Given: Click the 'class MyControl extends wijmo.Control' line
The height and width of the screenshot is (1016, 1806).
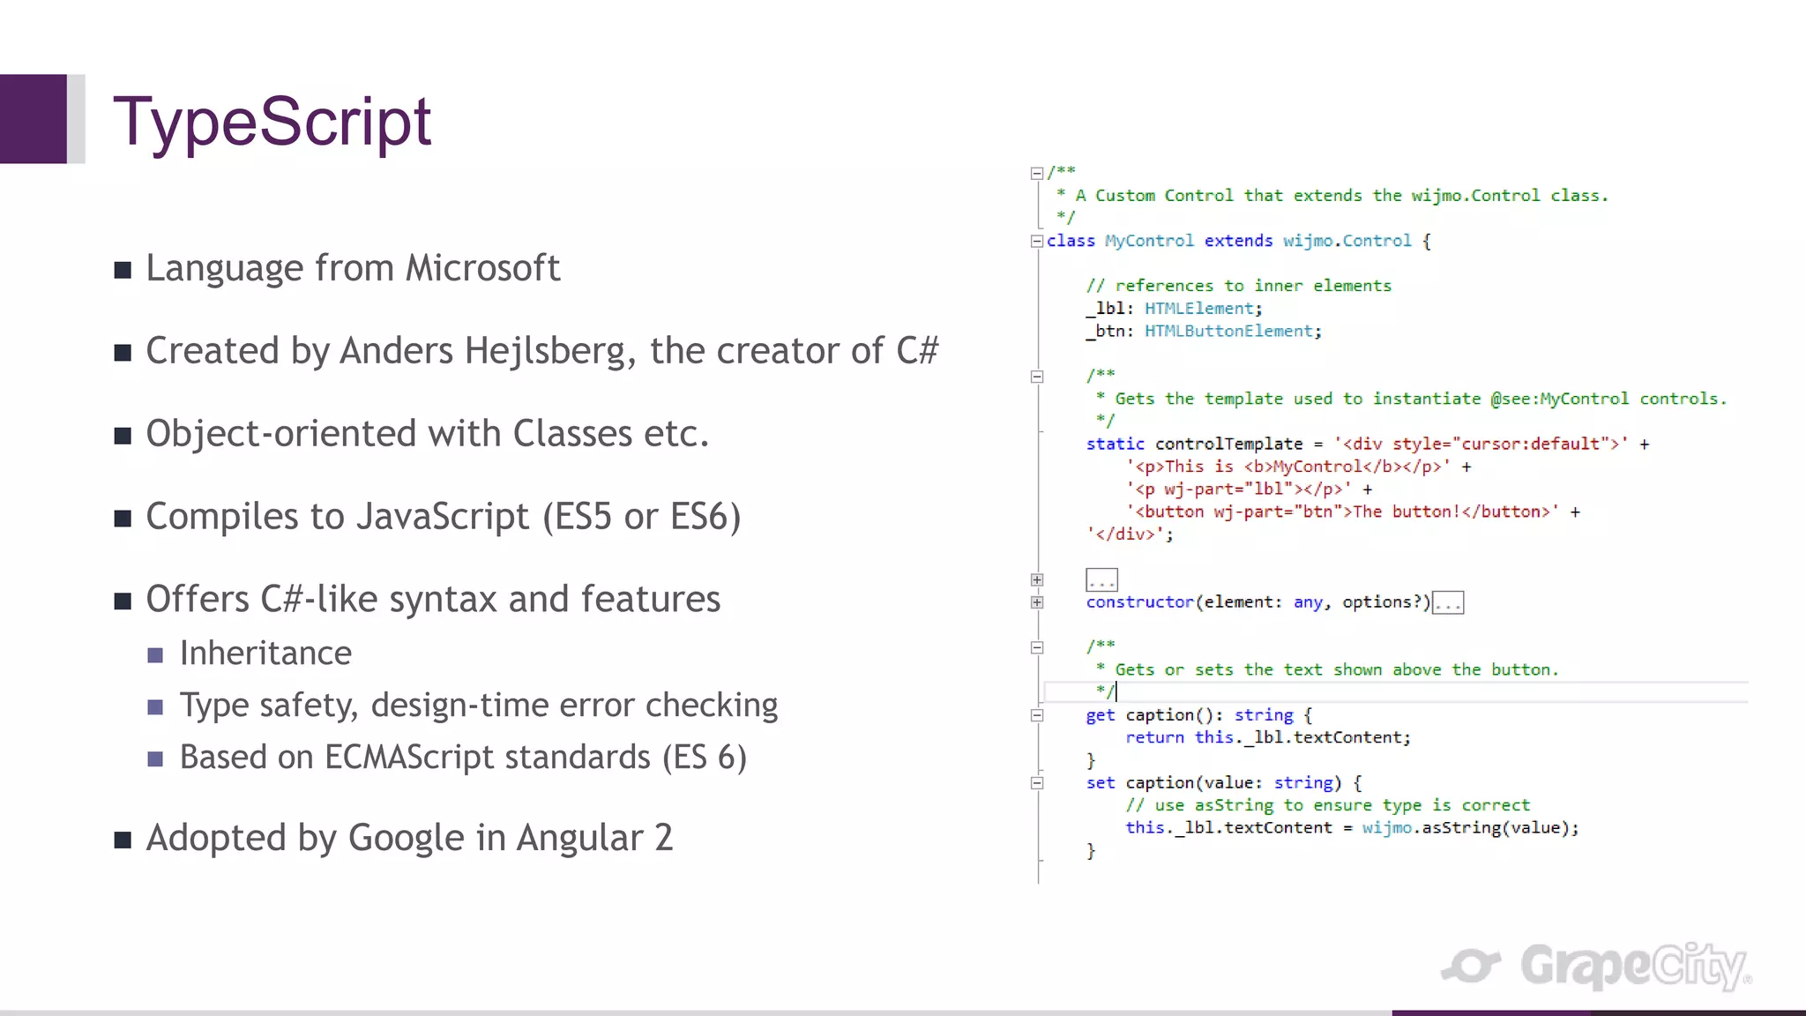Looking at the screenshot, I should (x=1239, y=241).
